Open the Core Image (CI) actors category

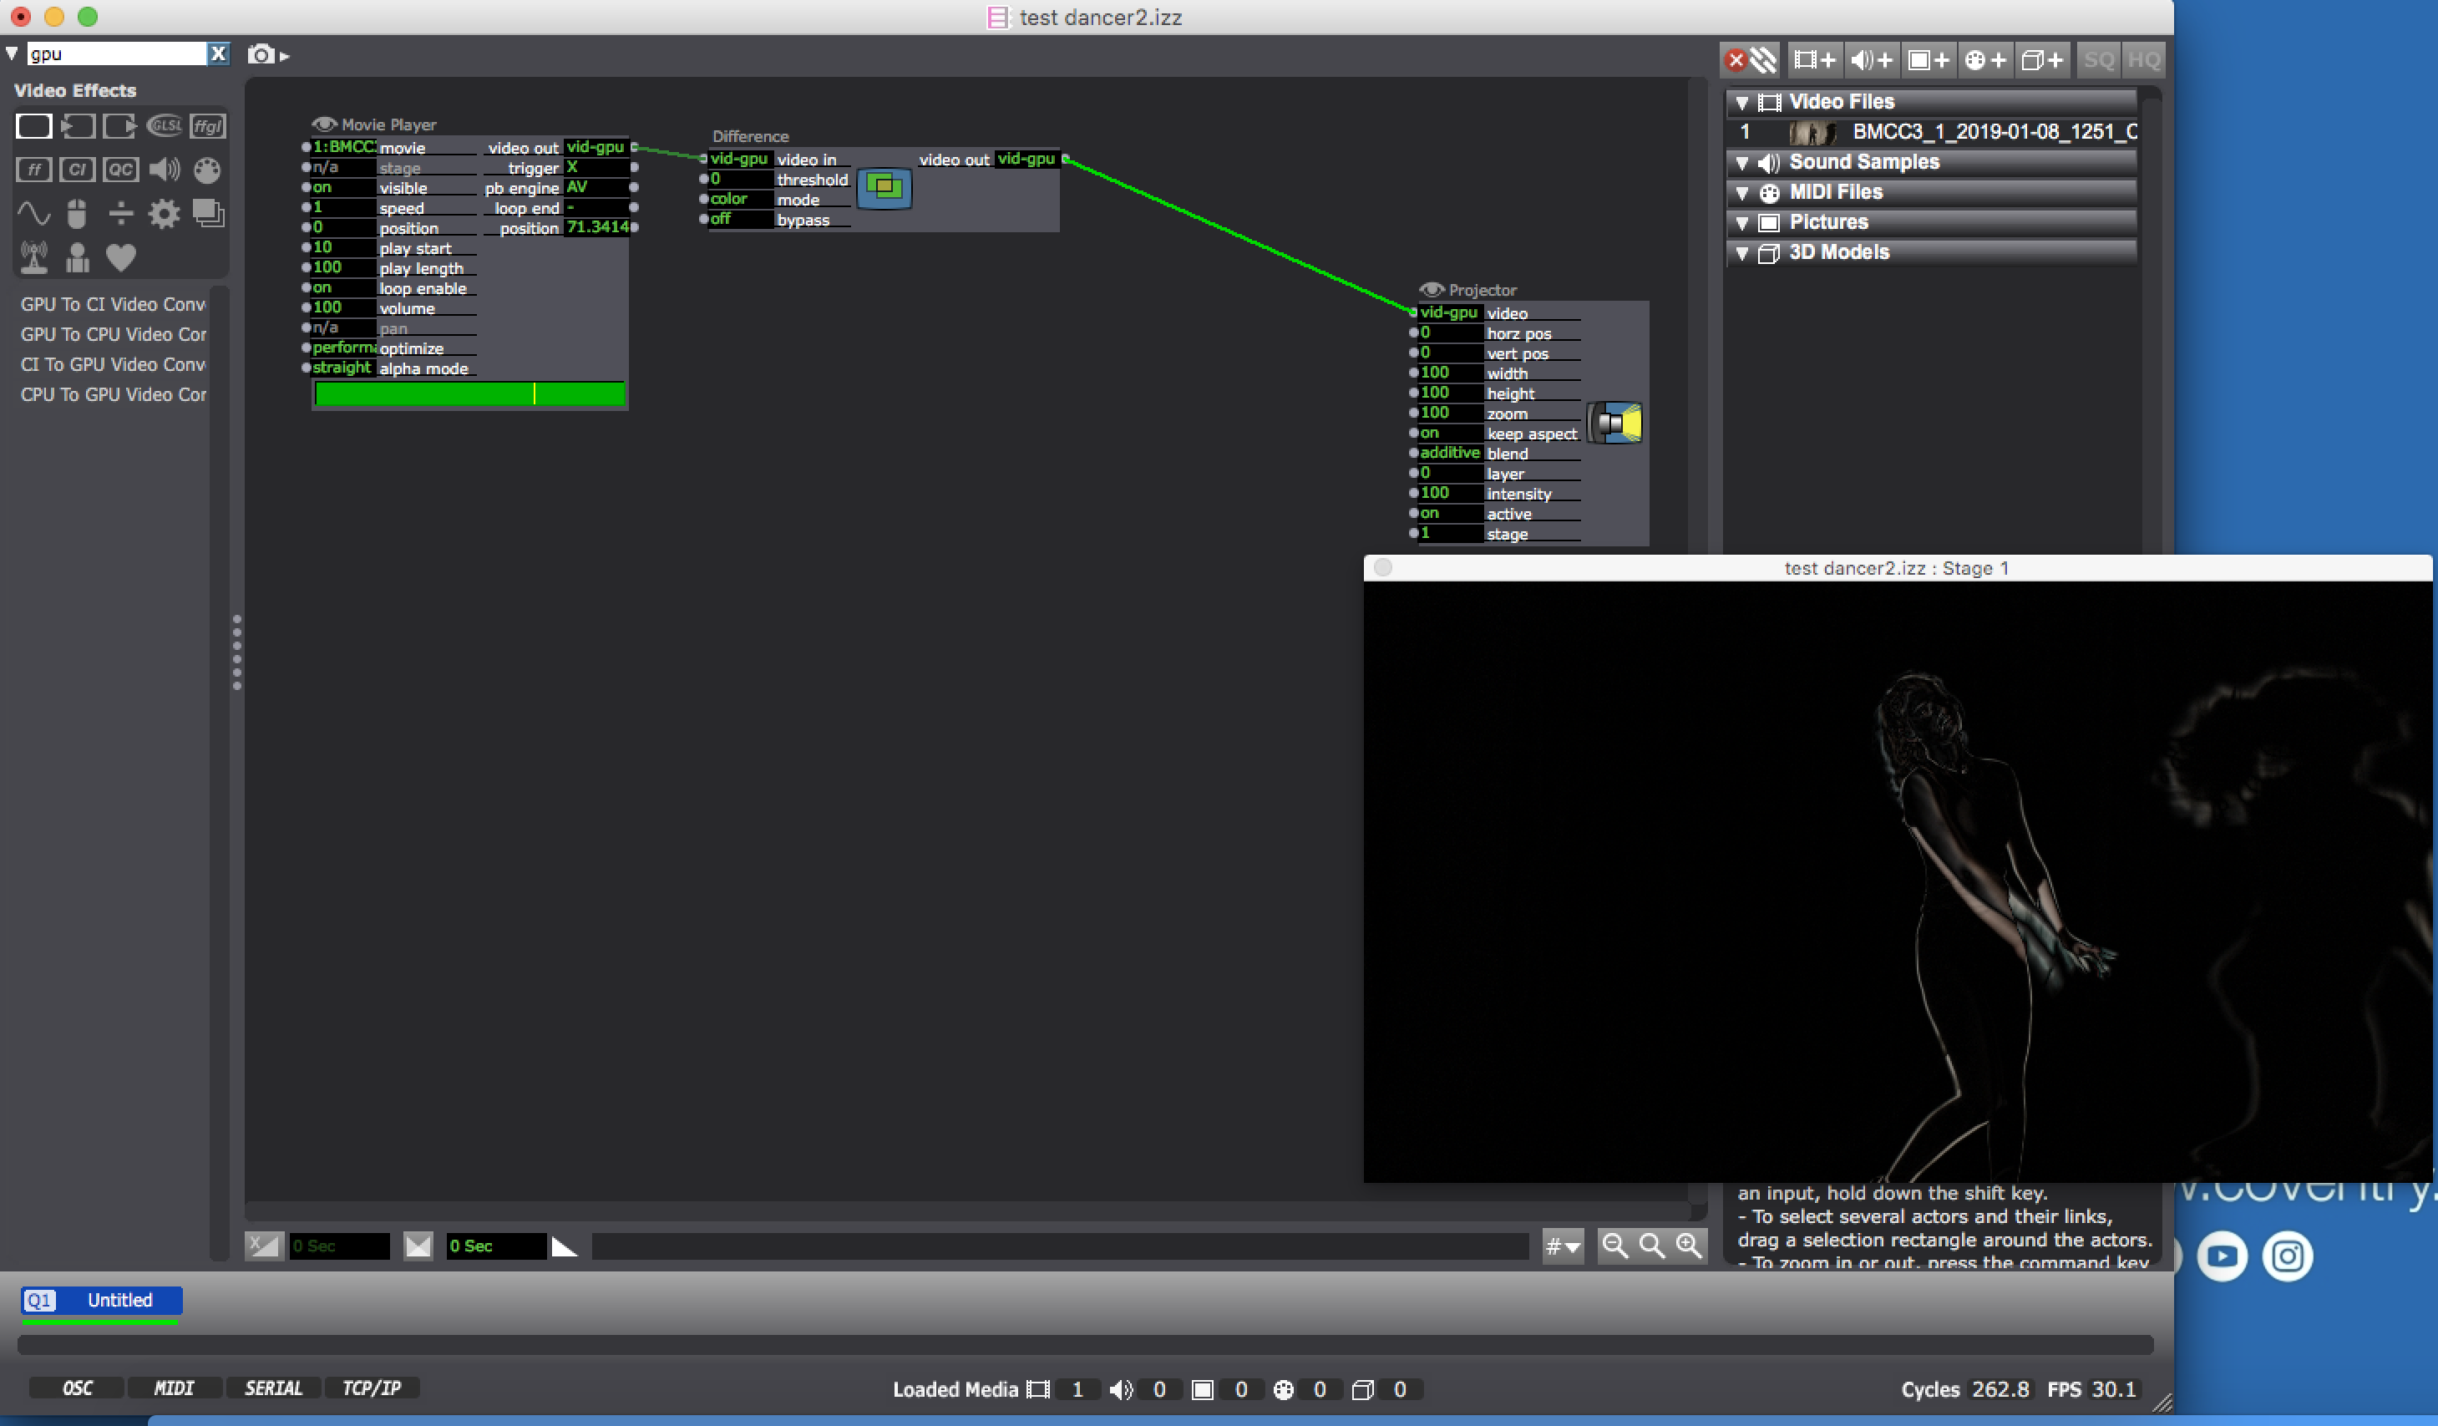coord(77,170)
